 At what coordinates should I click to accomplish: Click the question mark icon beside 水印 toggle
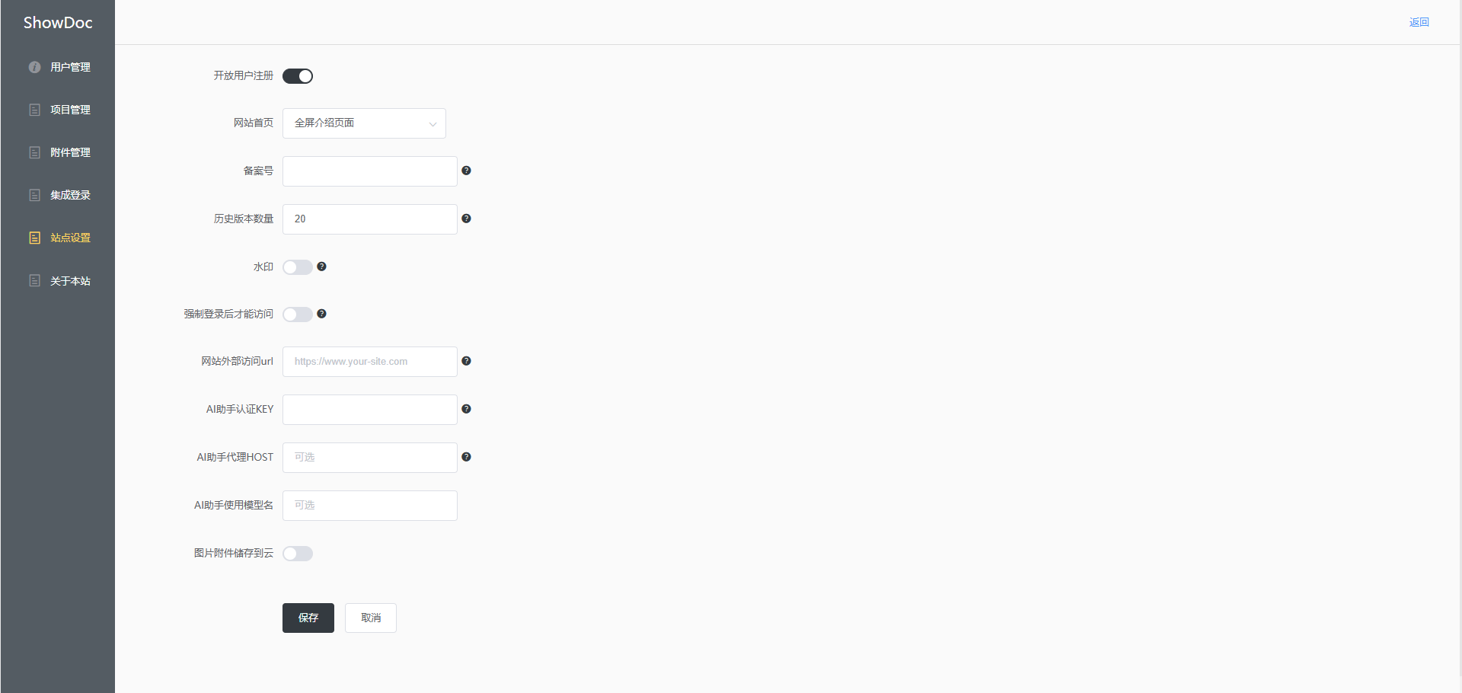pyautogui.click(x=321, y=267)
